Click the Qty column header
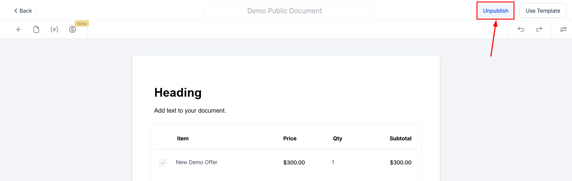The width and height of the screenshot is (572, 181). coord(337,139)
